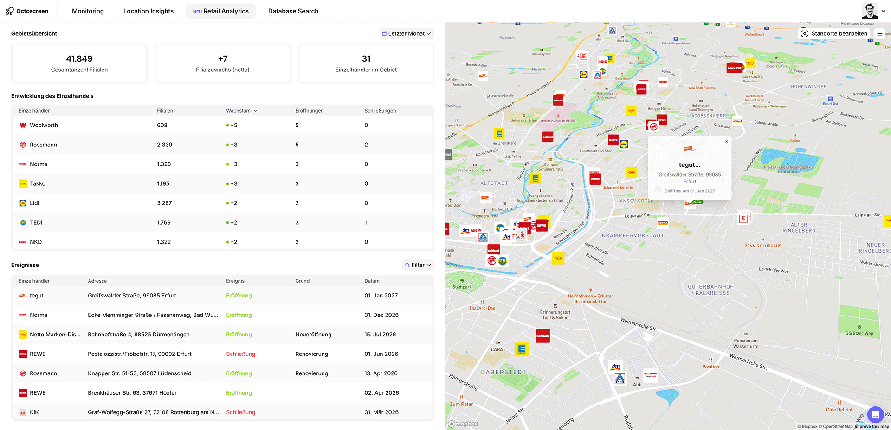Click the Octoscreen logo icon
Viewport: 891px width, 430px height.
pyautogui.click(x=9, y=11)
